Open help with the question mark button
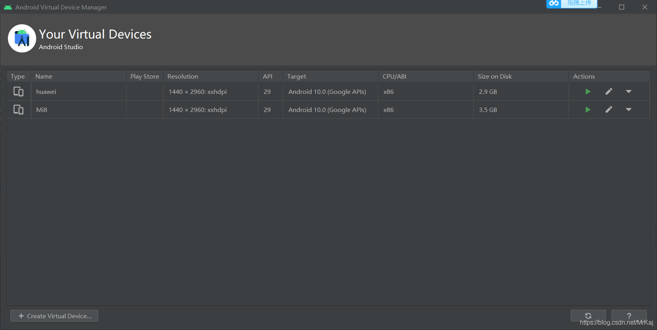Image resolution: width=657 pixels, height=330 pixels. coord(629,316)
